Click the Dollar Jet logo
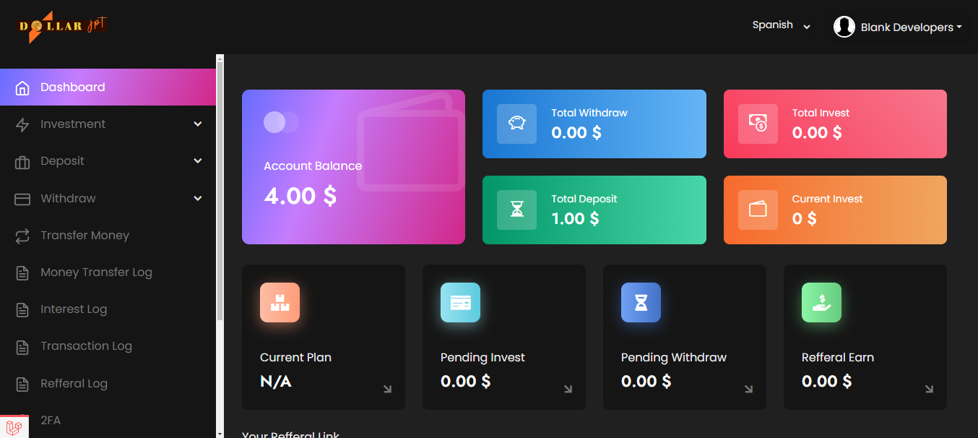The height and width of the screenshot is (438, 978). pos(62,27)
